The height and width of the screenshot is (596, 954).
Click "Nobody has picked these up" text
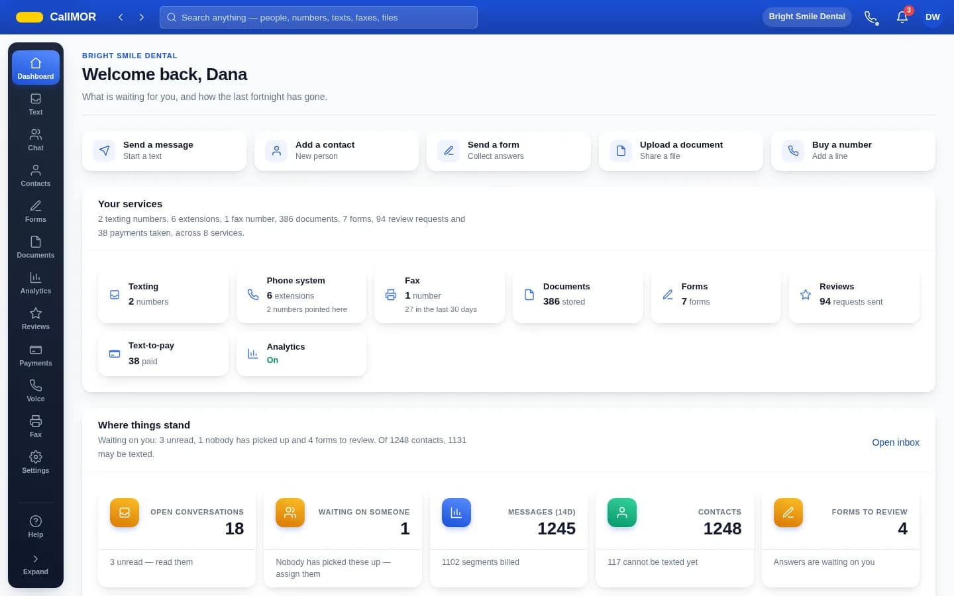(328, 562)
